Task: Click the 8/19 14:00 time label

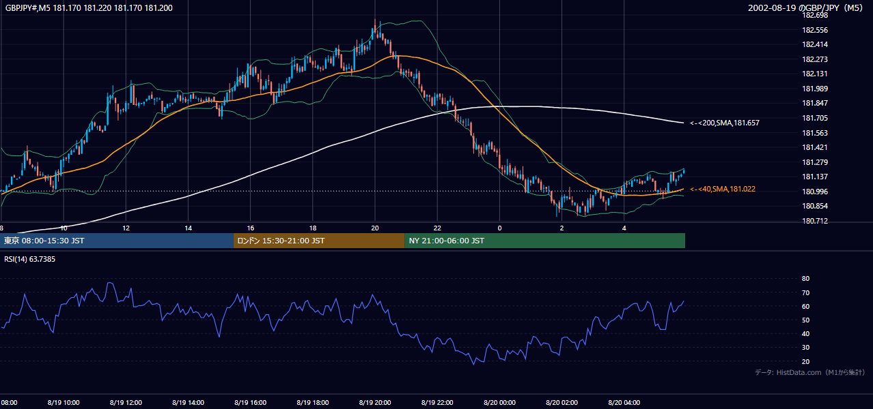Action: point(188,403)
